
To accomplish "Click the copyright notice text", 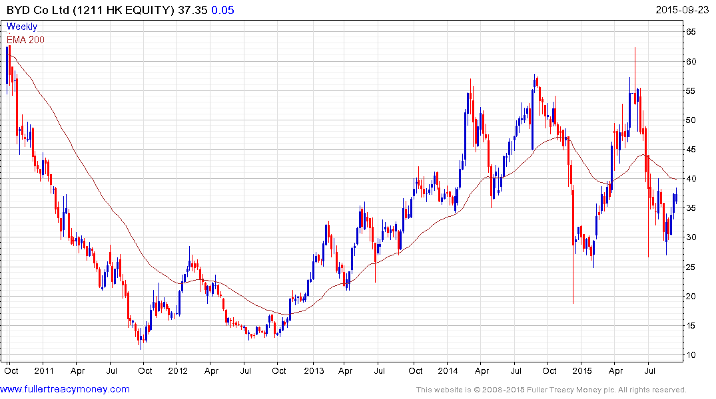I will 551,390.
